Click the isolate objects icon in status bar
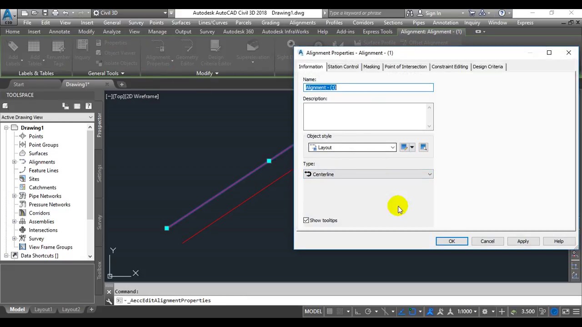Screen dimensions: 582x327 pos(542,312)
